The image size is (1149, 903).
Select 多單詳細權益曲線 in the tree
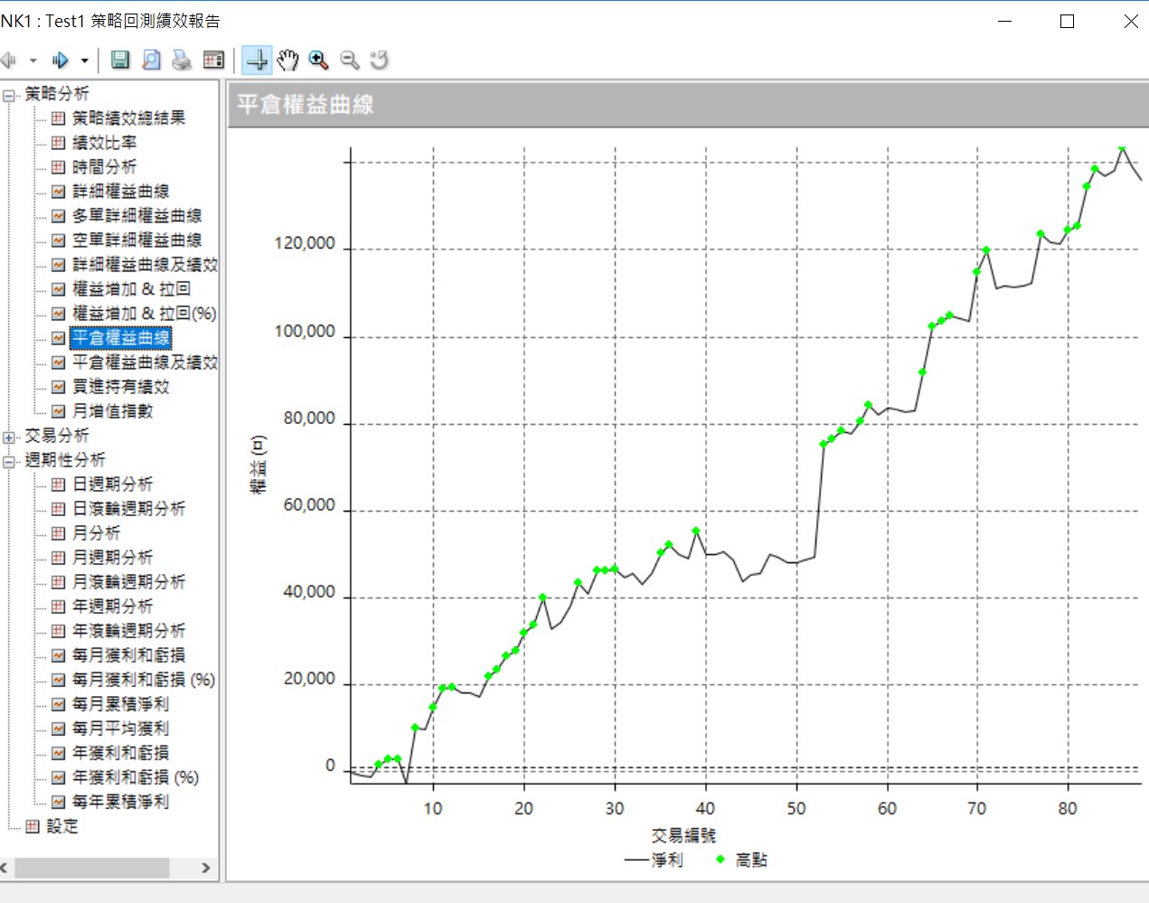click(137, 215)
